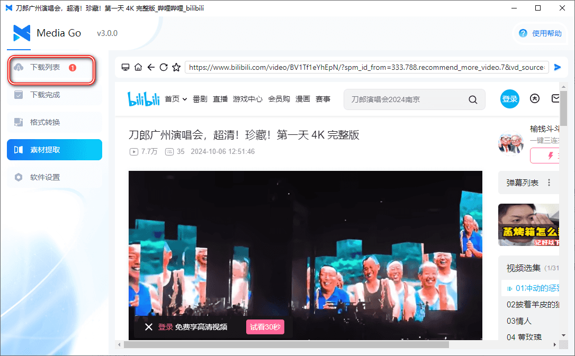Refresh the page with the reload icon
Image resolution: width=575 pixels, height=356 pixels.
[x=164, y=67]
